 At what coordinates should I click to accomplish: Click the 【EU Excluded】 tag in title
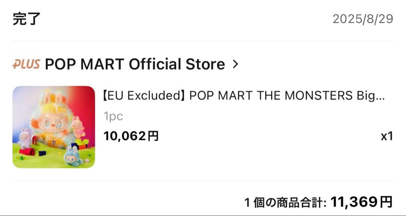point(144,96)
